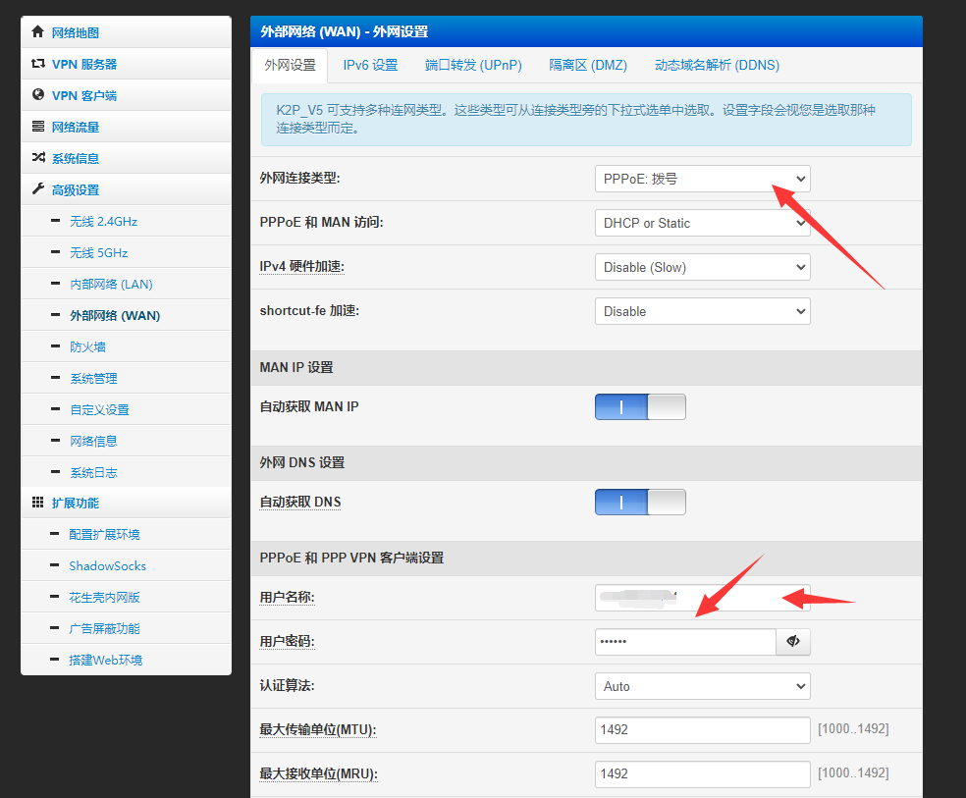Click the 最大传输单位(MTU) input field
Image resolution: width=966 pixels, height=798 pixels.
pyautogui.click(x=702, y=730)
